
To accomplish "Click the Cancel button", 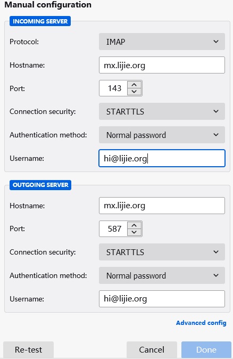I will [152, 349].
